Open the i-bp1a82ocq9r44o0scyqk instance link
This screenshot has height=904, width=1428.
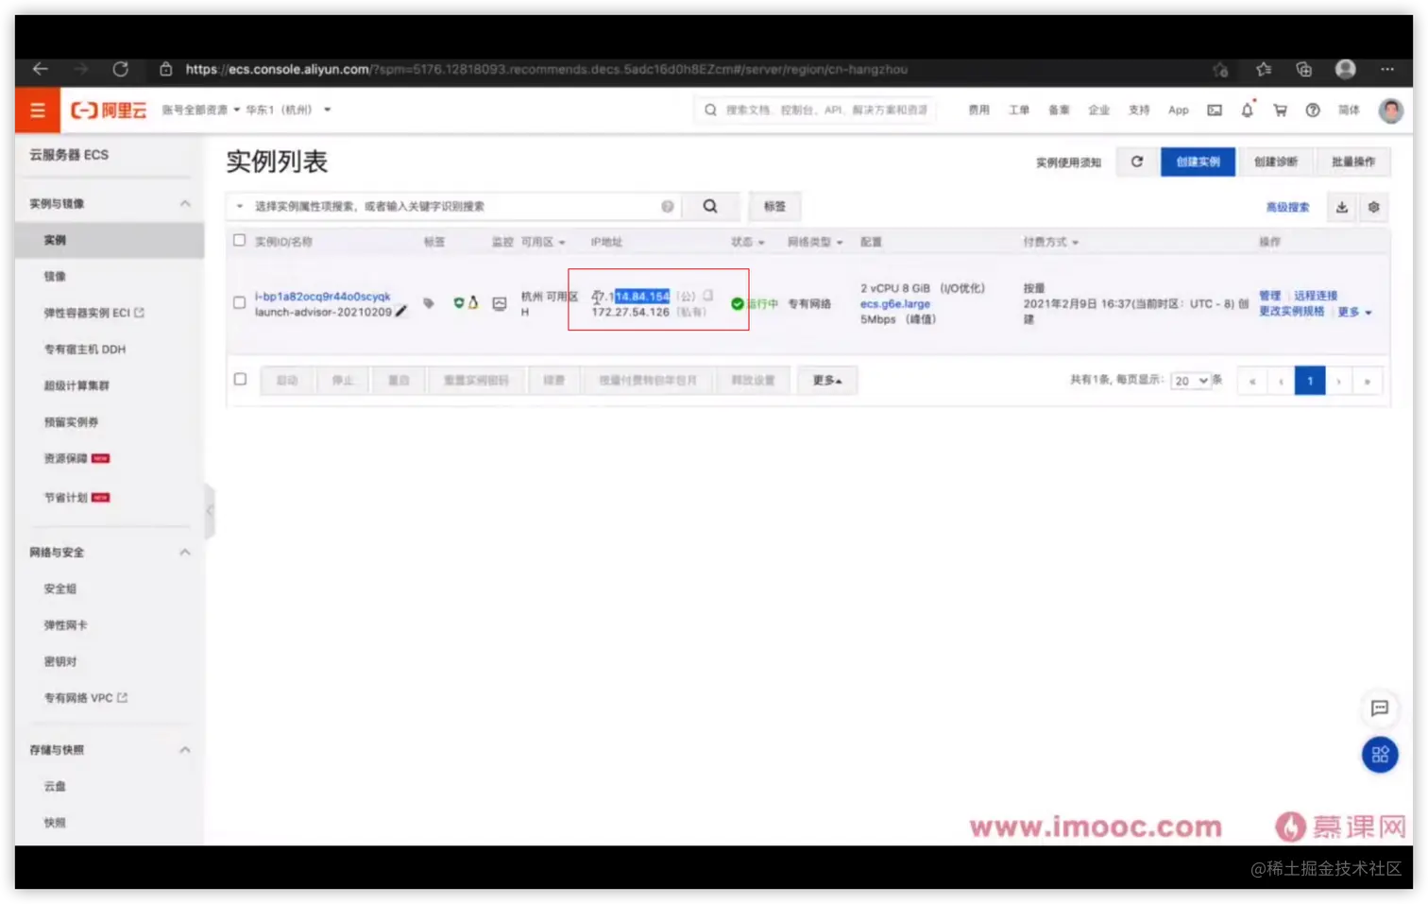click(x=322, y=296)
